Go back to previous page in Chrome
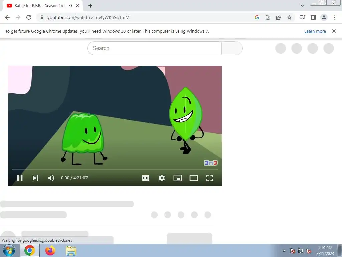 [7, 17]
